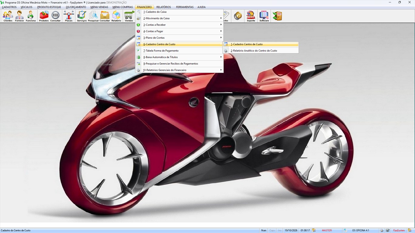Open the RELATÓRIOS menu

(163, 7)
